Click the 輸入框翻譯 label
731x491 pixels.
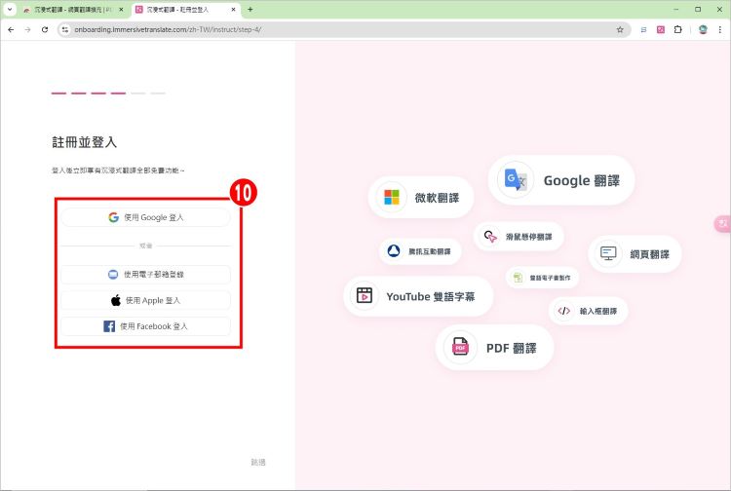coord(598,311)
